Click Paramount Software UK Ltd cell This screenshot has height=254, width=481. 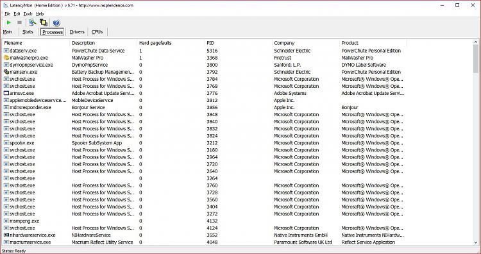(x=303, y=242)
